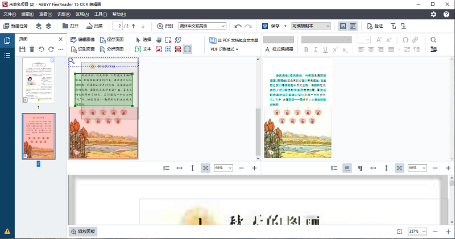Click the Verify (验证) button
This screenshot has width=455, height=239.
(375, 26)
